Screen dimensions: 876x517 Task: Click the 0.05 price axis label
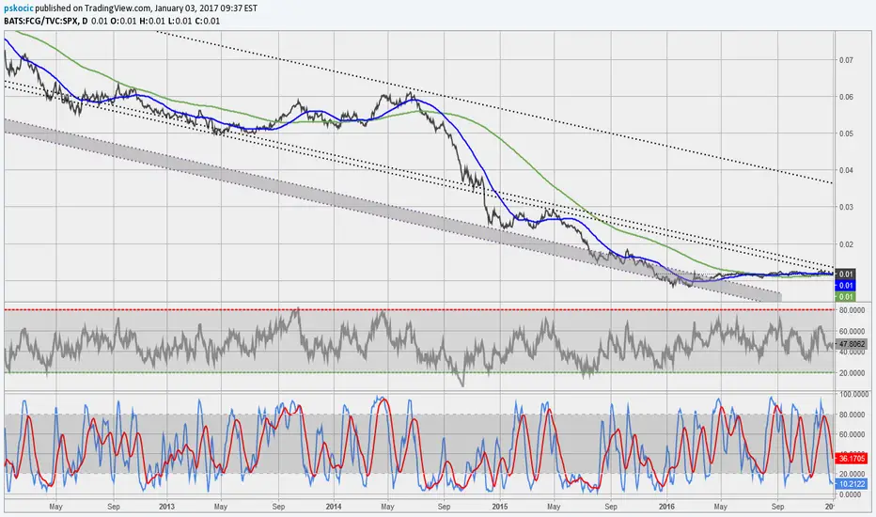(x=846, y=133)
